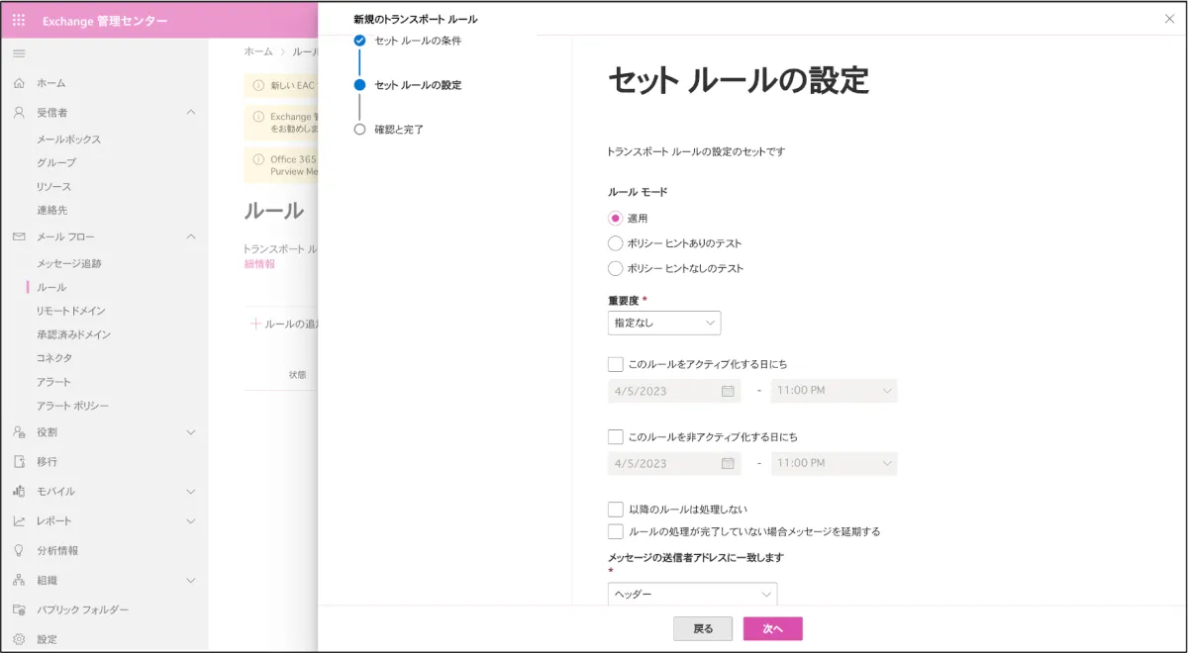Select the 適用 rule mode radio button

[615, 219]
